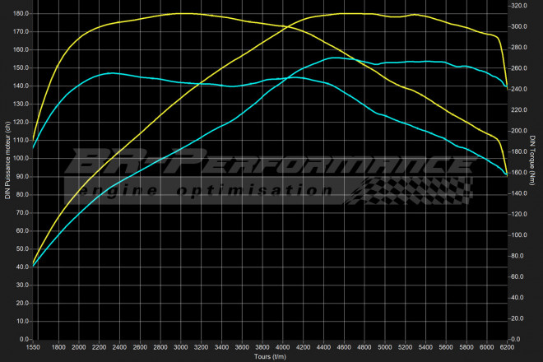The height and width of the screenshot is (362, 543).
Task: Click the 320.0 label on the torque axis
Action: point(520,6)
